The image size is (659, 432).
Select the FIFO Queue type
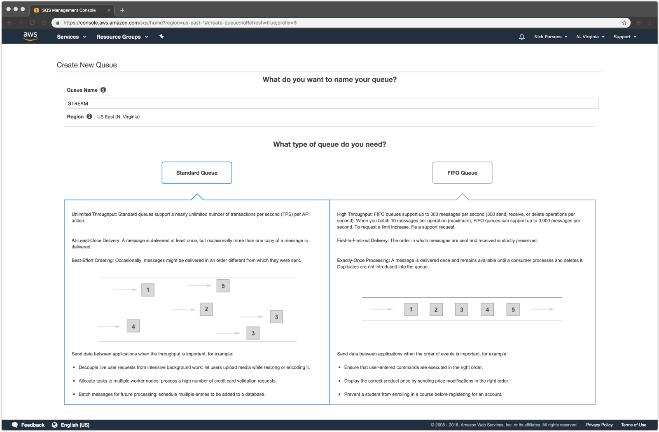click(462, 173)
